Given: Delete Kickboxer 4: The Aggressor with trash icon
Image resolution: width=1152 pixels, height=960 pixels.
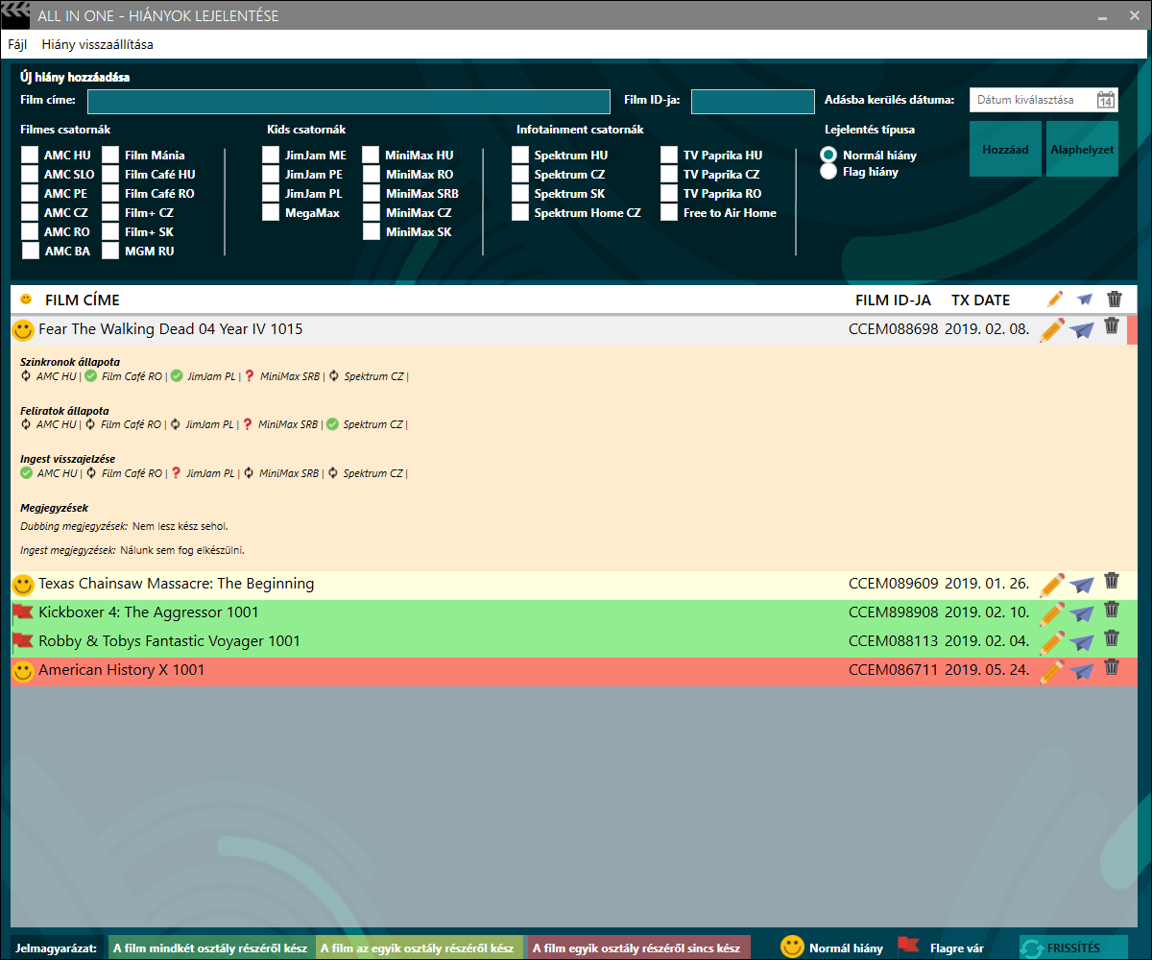Looking at the screenshot, I should (x=1112, y=610).
